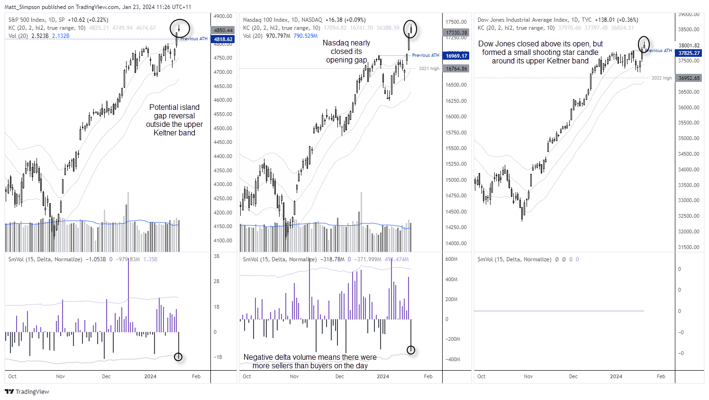Screen dimensions: 709x400
Task: Click the Nov label on Nasdaq time axis
Action: tap(294, 377)
